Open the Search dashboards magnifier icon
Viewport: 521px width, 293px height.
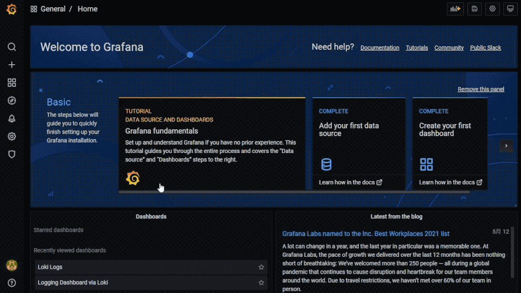(x=12, y=47)
